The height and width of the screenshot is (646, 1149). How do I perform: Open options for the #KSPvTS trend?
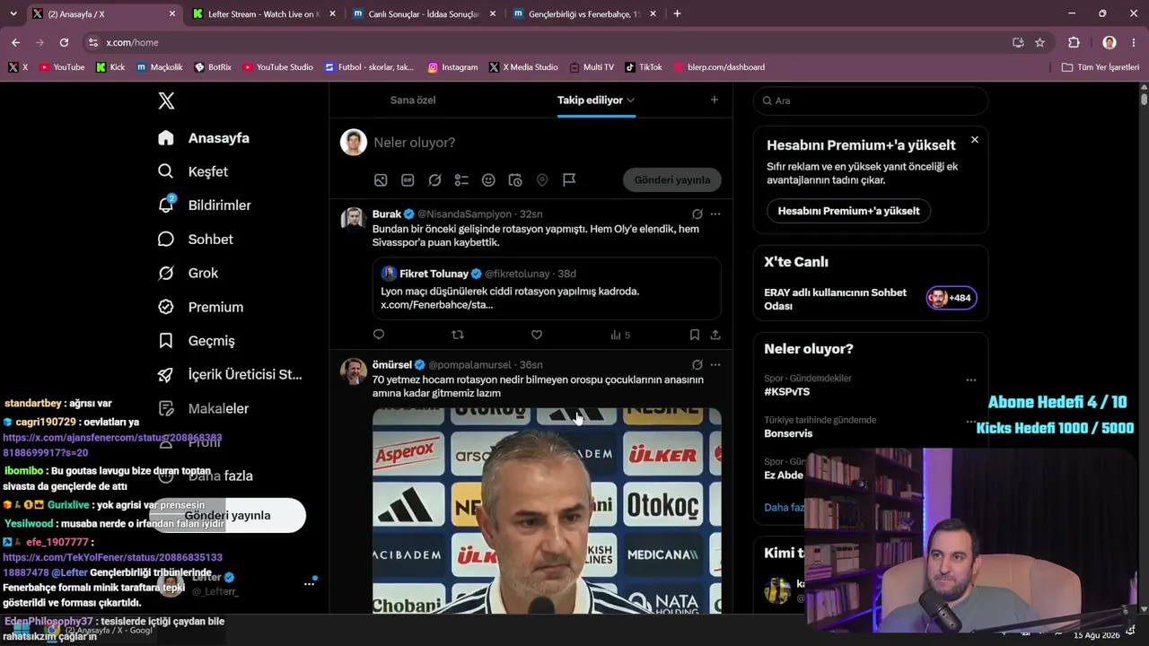(971, 380)
